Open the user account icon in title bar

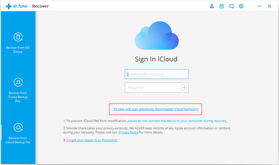tap(212, 6)
